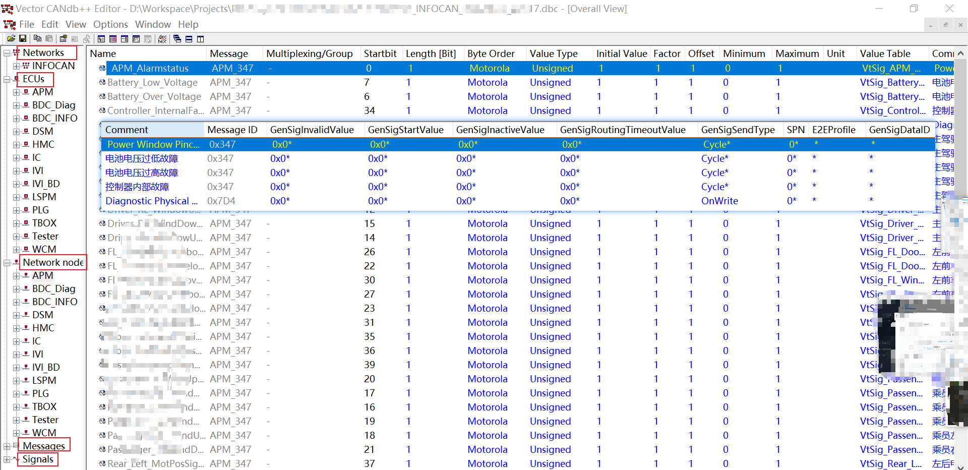The height and width of the screenshot is (470, 968).
Task: Expand IVI_BD under Network nodes
Action: [17, 368]
